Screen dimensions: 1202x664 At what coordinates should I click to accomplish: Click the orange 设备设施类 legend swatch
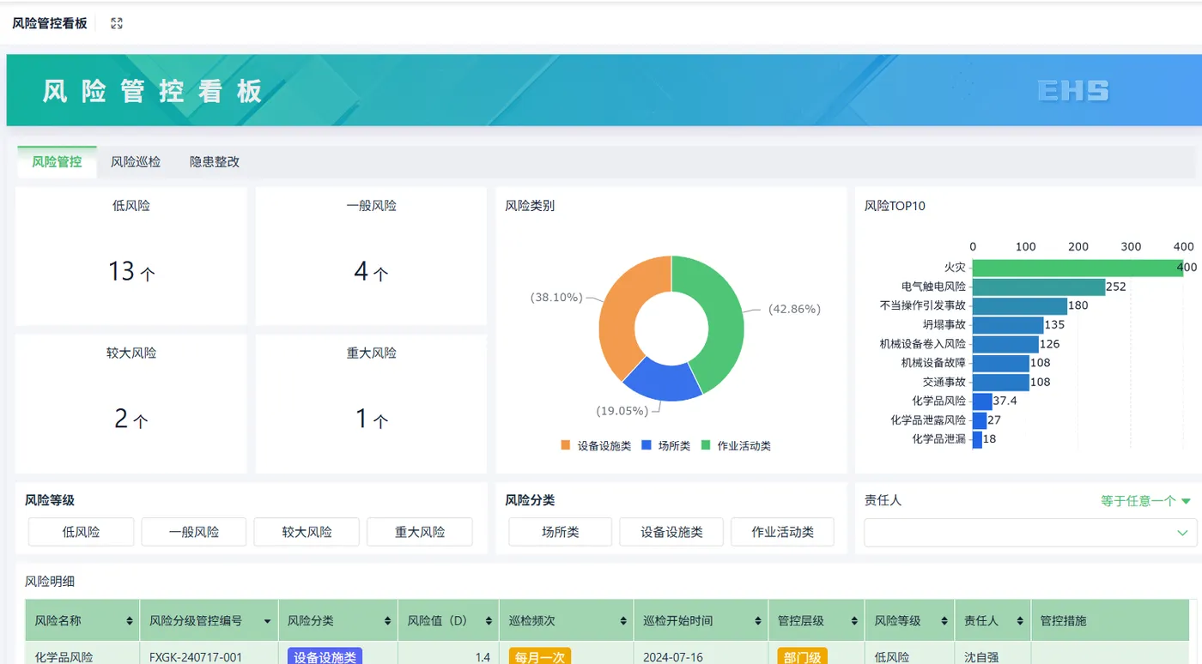tap(565, 445)
